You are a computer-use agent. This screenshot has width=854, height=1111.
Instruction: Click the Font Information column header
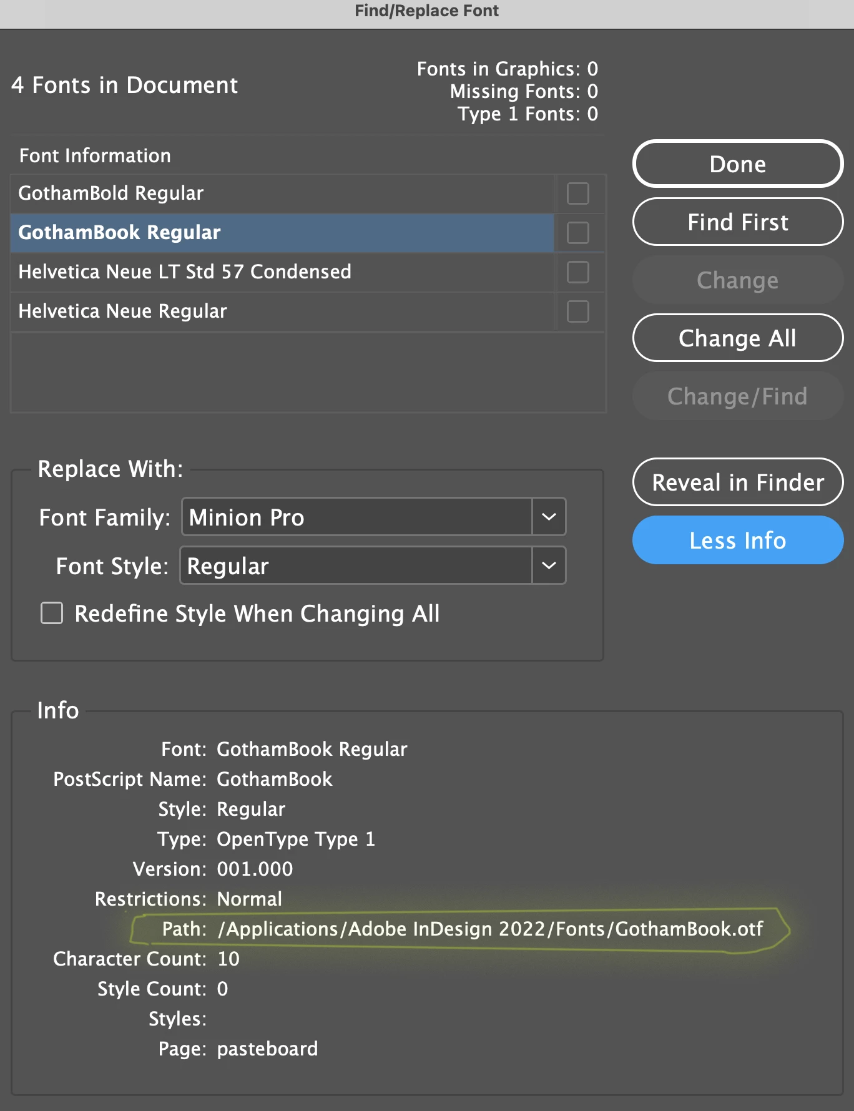click(95, 155)
